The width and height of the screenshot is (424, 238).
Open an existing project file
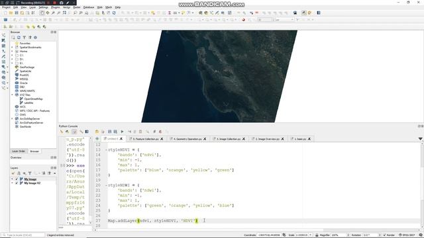pos(11,13)
